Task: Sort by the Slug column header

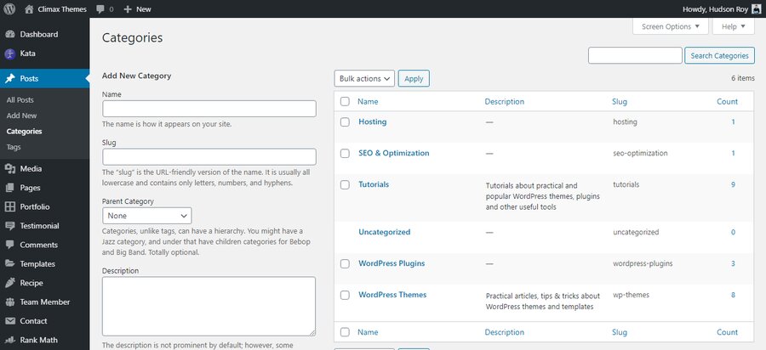Action: click(620, 101)
